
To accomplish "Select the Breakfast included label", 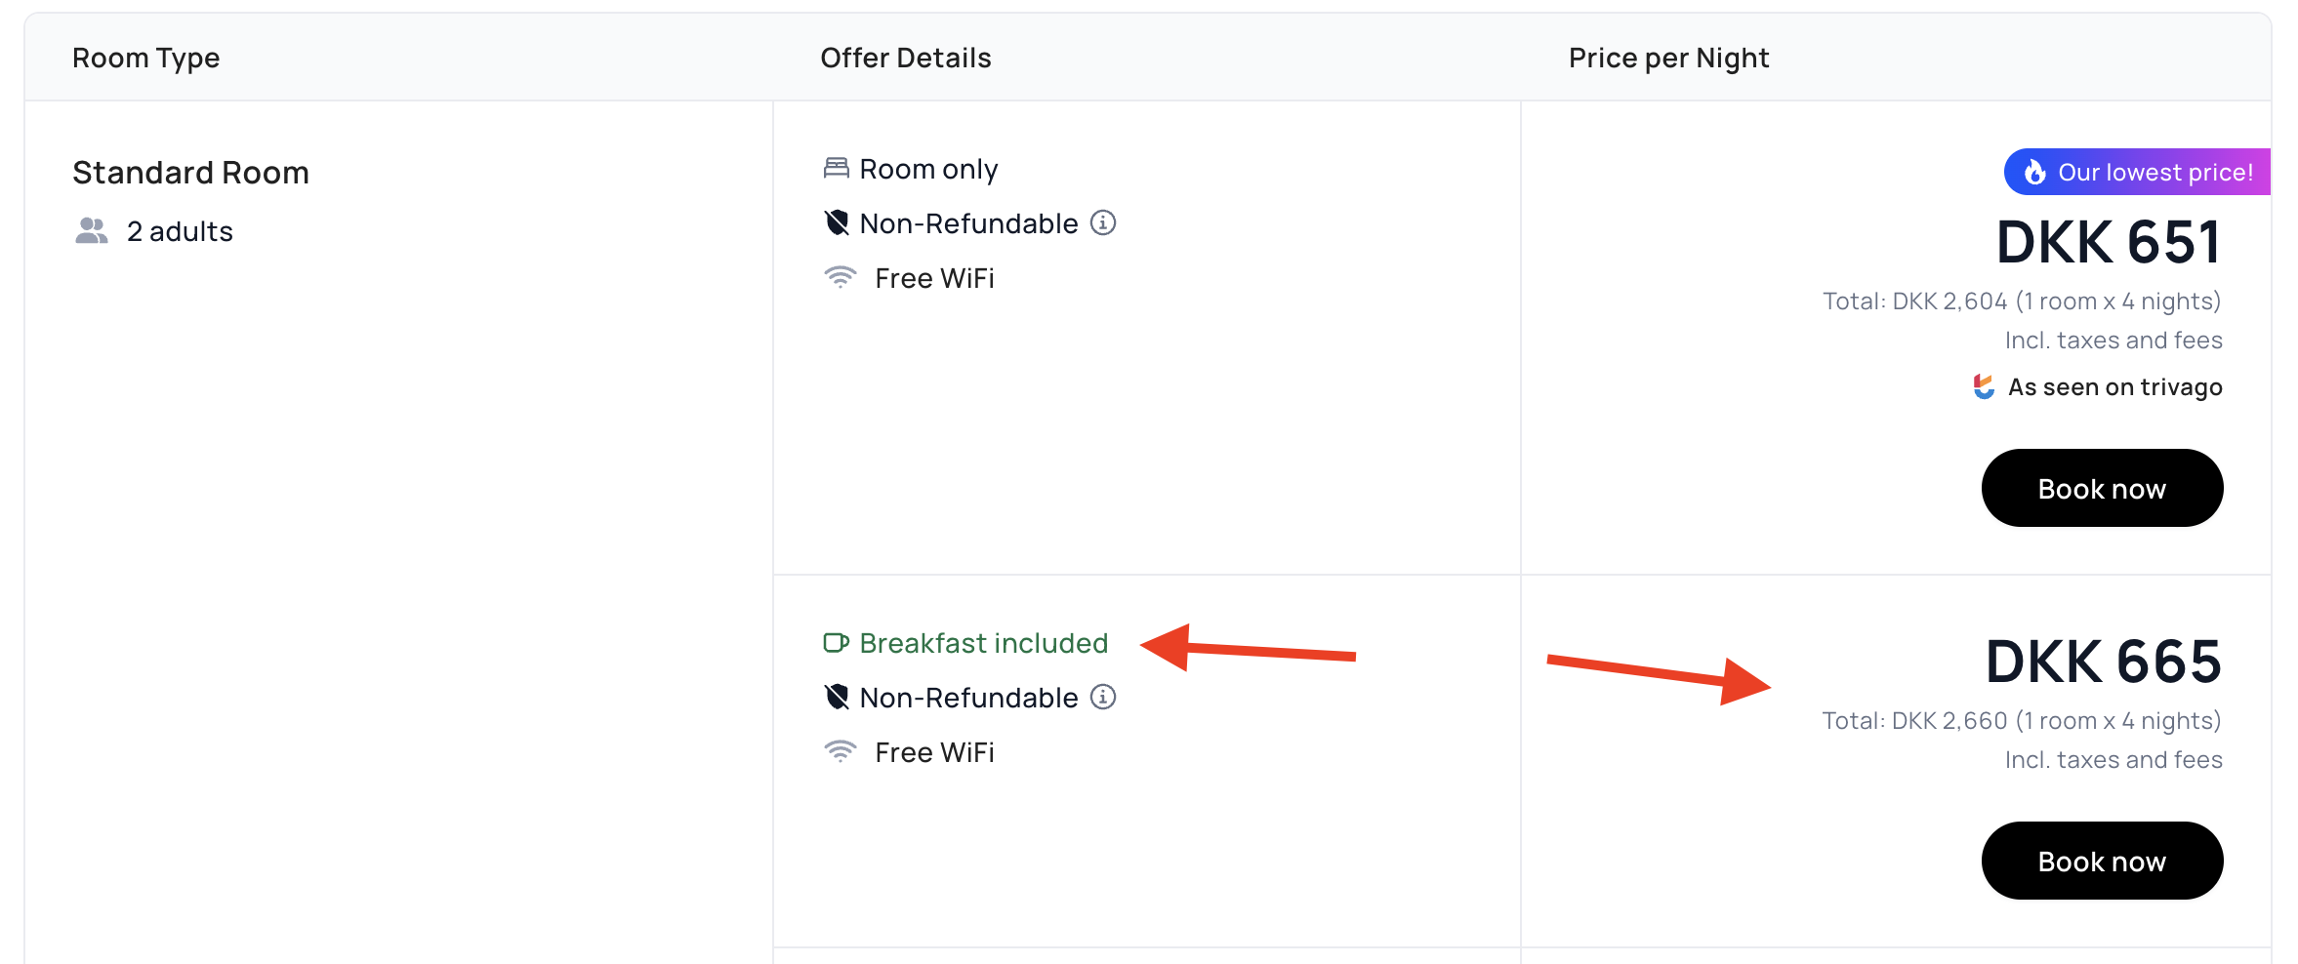I will tap(983, 643).
